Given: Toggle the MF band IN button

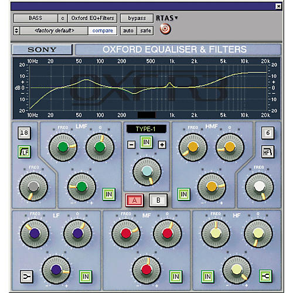Looking at the screenshot, I should pos(176,277).
